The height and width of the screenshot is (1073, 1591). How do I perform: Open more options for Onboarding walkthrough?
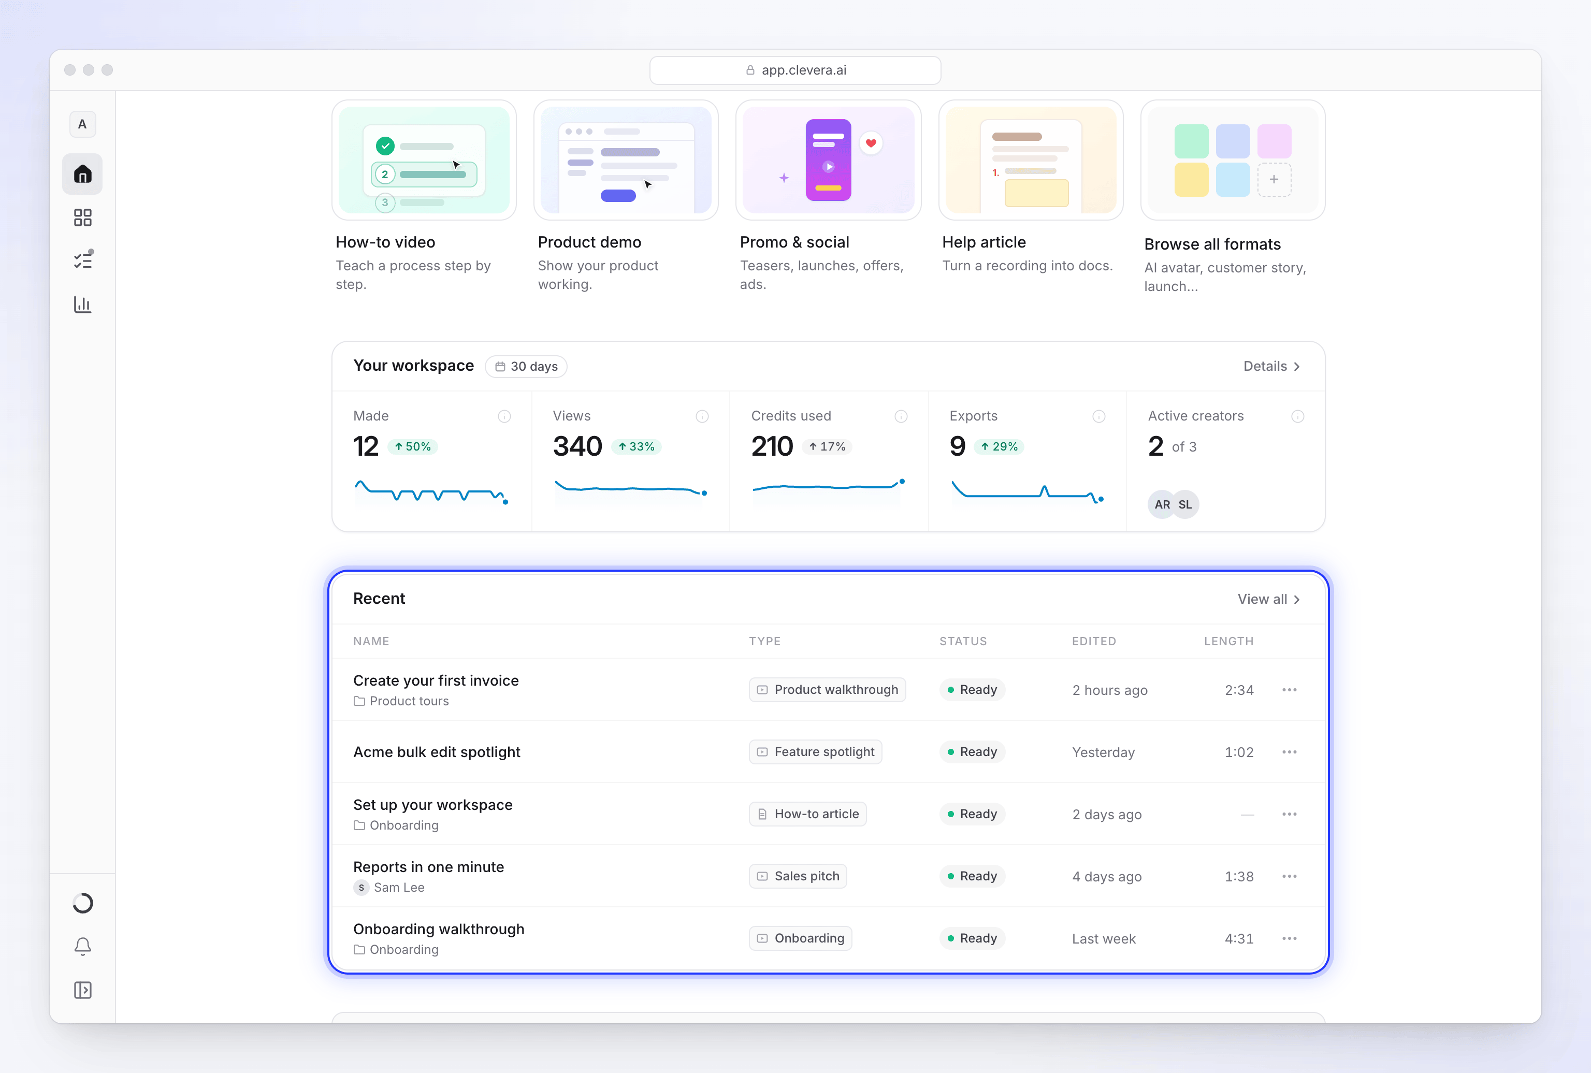1289,938
